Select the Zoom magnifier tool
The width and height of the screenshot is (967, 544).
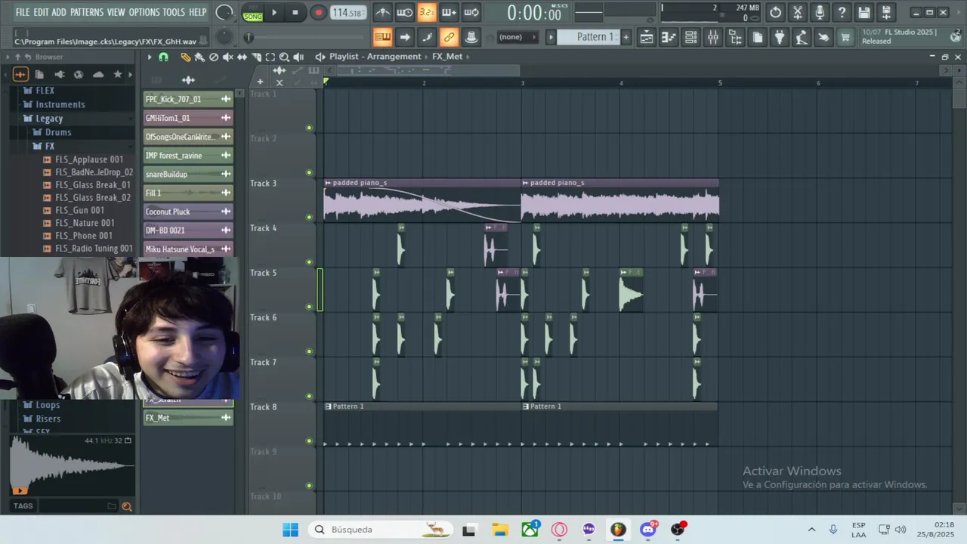point(284,57)
